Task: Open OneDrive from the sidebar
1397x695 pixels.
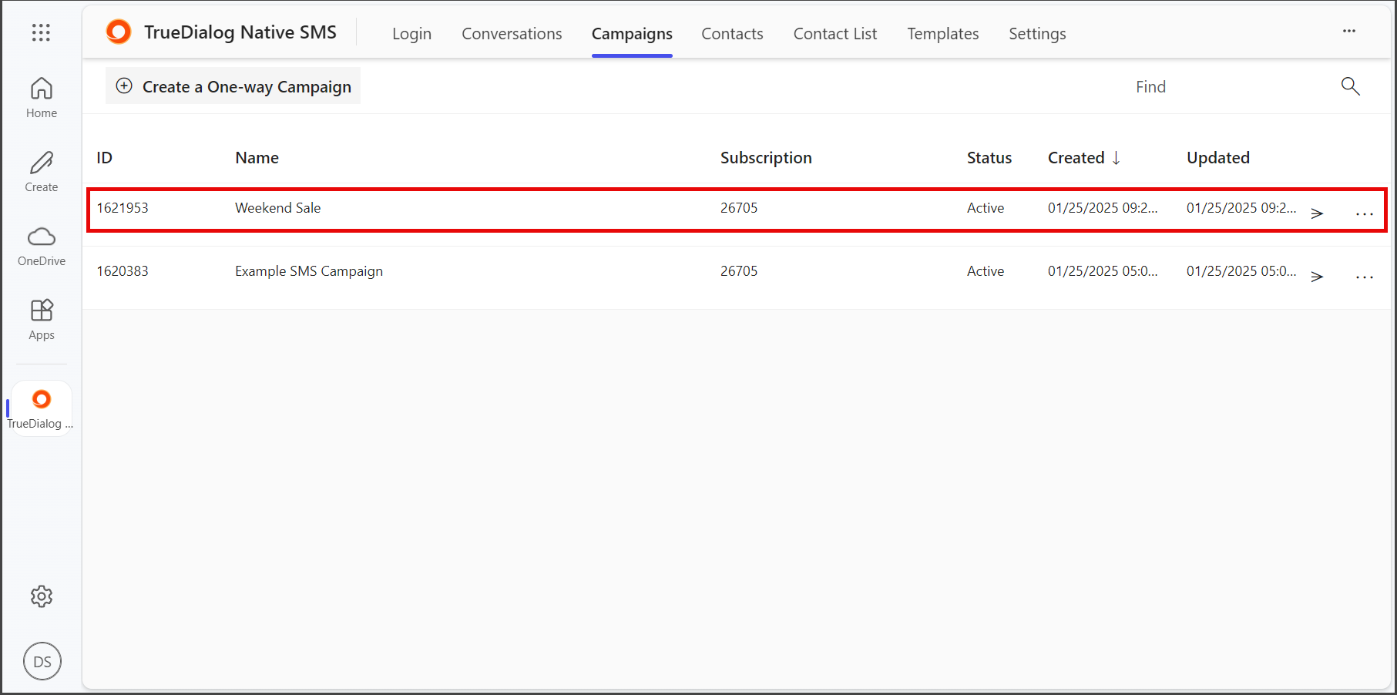Action: 42,246
